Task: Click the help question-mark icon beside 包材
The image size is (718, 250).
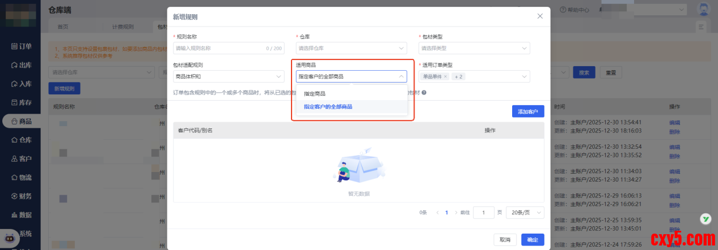Action: (x=424, y=92)
